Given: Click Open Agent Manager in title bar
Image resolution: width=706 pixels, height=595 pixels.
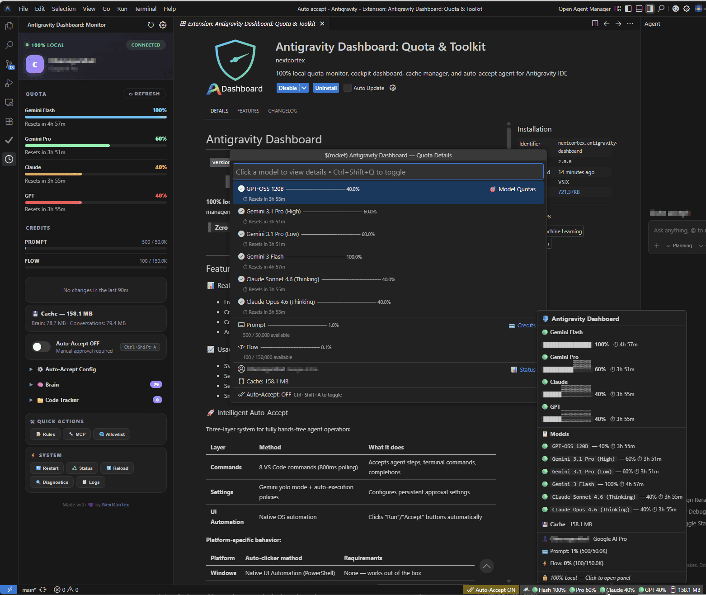Looking at the screenshot, I should click(584, 9).
